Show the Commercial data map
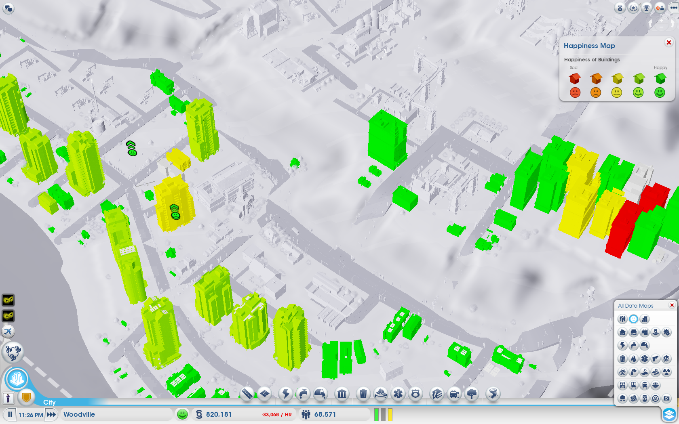Screen dimensions: 679x424 (633, 332)
